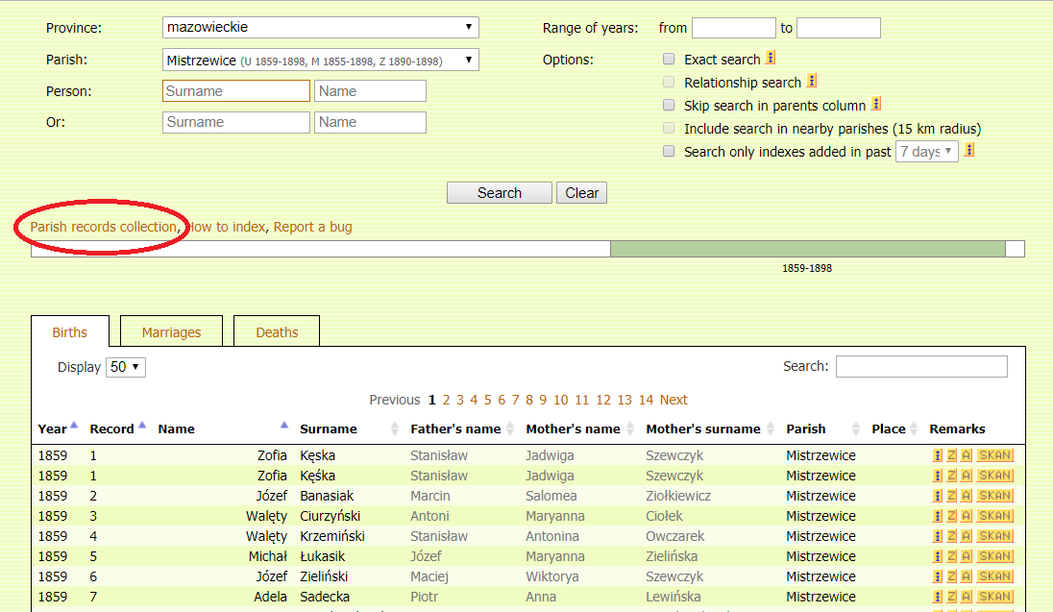Screen dimensions: 1053x612
Task: Open the Province dropdown showing mazowieckie
Action: [321, 28]
